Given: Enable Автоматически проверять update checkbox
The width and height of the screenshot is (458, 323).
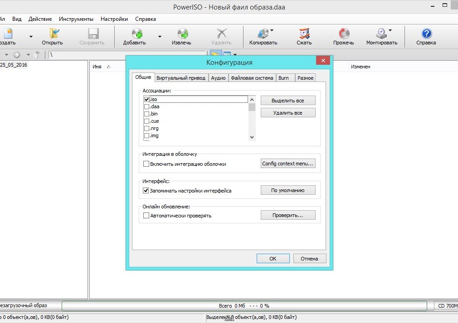Looking at the screenshot, I should [146, 216].
